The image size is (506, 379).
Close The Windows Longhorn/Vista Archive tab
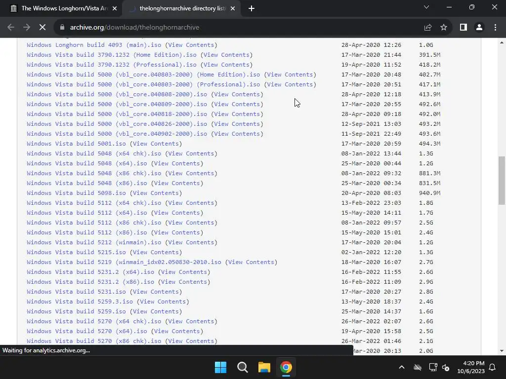click(x=115, y=8)
